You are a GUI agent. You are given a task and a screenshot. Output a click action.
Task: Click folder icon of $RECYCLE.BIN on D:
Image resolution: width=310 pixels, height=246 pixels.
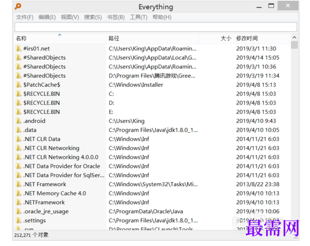(18, 103)
